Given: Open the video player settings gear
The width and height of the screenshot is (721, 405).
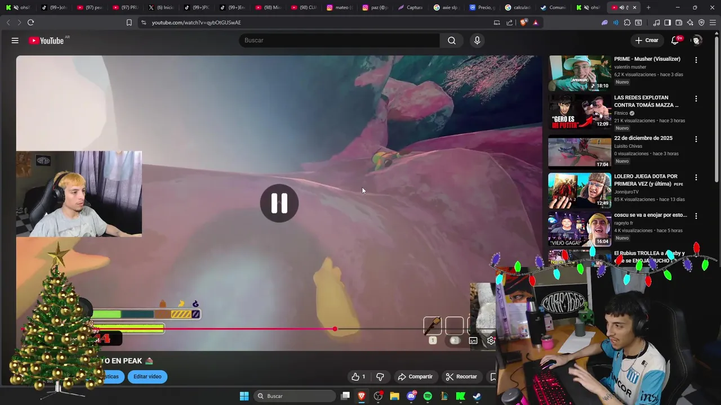Looking at the screenshot, I should coord(491,340).
